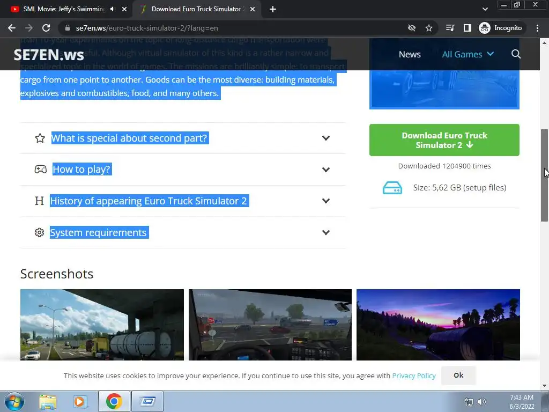
Task: Click the 'Size: 5,62 GB (setup files)' text
Action: [459, 187]
